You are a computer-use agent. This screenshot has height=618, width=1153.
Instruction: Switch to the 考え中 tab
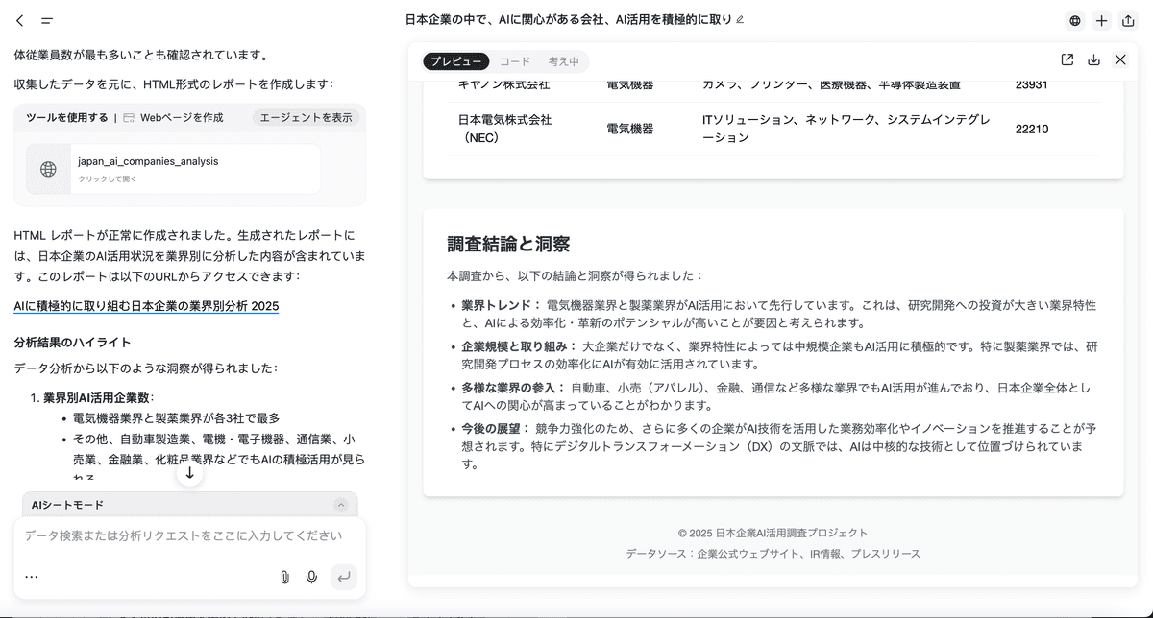click(563, 61)
